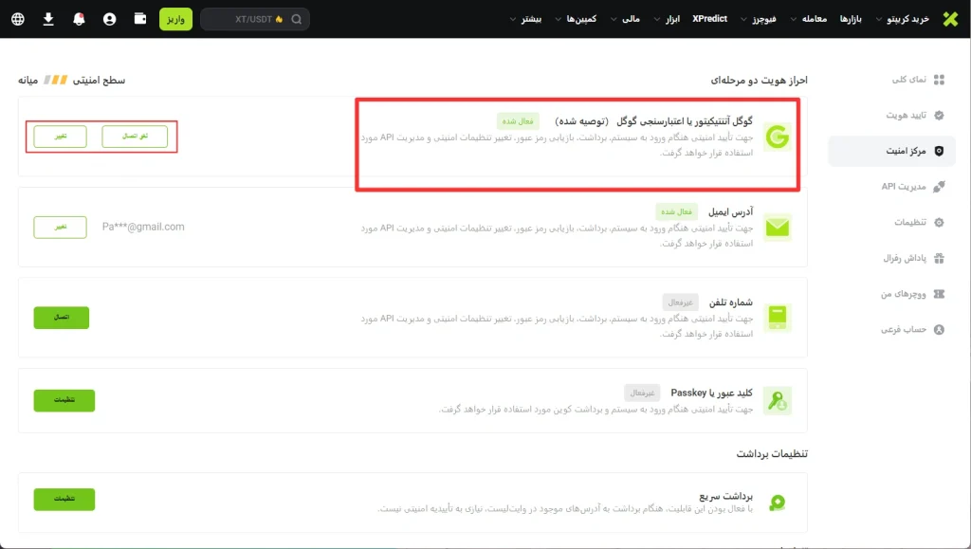Open the user profile icon
This screenshot has height=549, width=971.
pos(110,19)
